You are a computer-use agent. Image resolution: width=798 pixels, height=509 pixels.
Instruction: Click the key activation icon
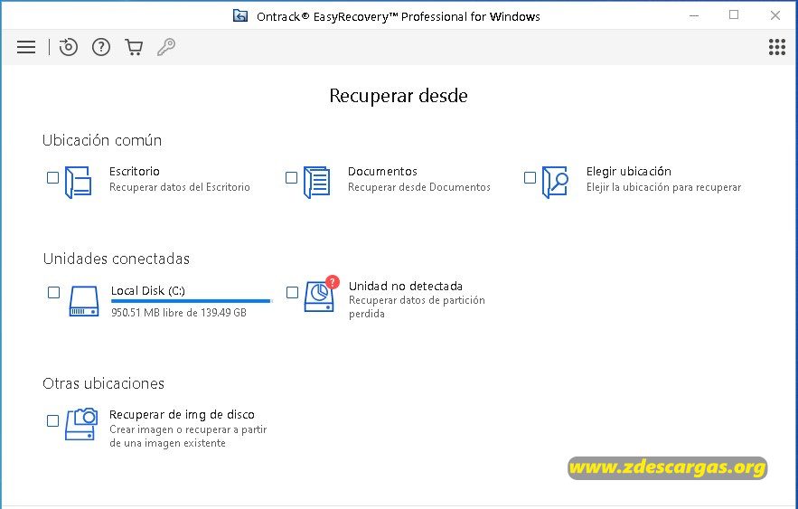[166, 47]
